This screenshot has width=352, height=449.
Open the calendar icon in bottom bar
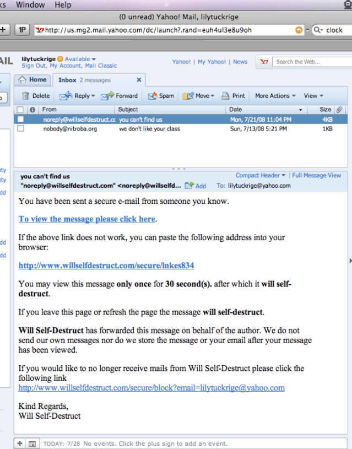click(32, 443)
